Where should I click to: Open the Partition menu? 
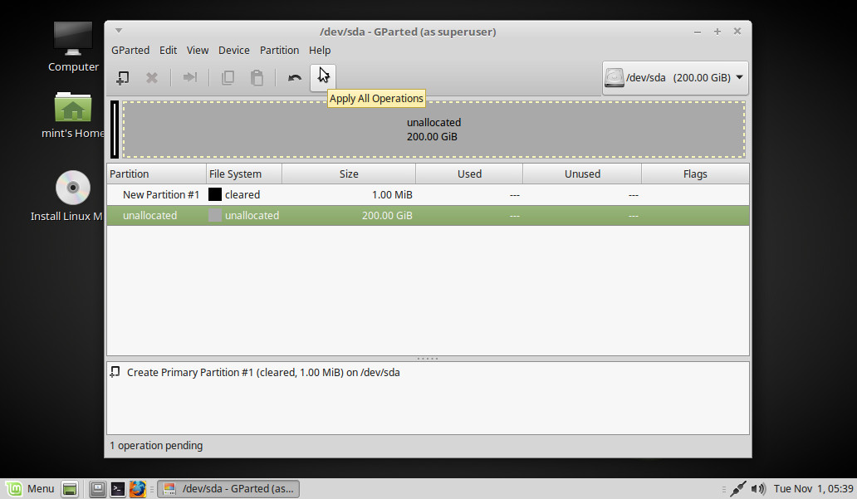point(279,50)
